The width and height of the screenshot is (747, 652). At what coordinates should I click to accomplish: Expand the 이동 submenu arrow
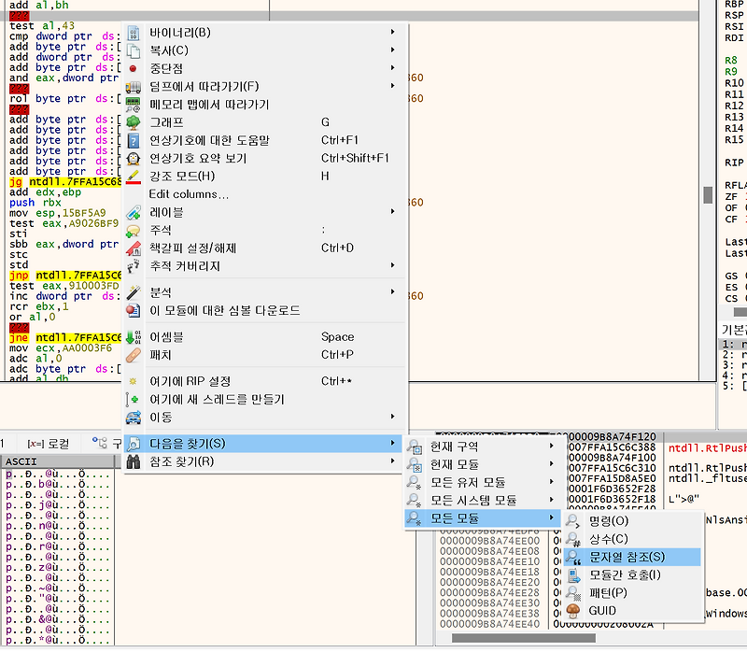393,416
